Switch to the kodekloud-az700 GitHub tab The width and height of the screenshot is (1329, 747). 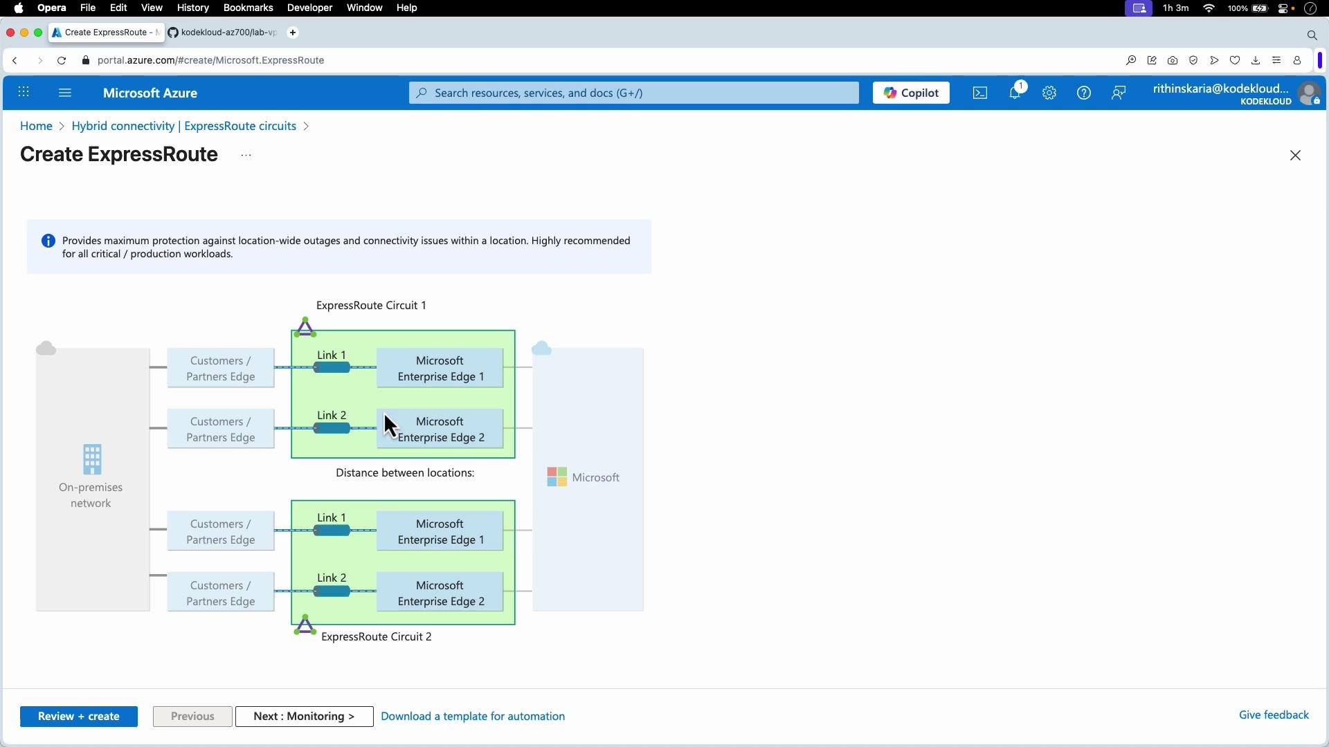223,33
